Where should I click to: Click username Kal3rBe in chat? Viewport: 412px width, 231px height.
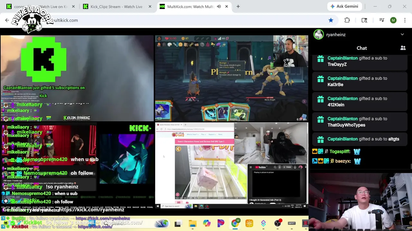tap(335, 85)
